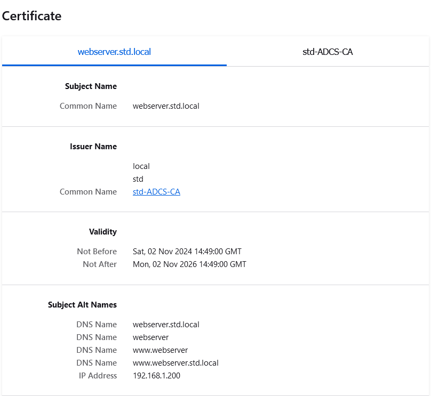
Task: Open the std-ADCS-CA issuer link
Action: [156, 191]
